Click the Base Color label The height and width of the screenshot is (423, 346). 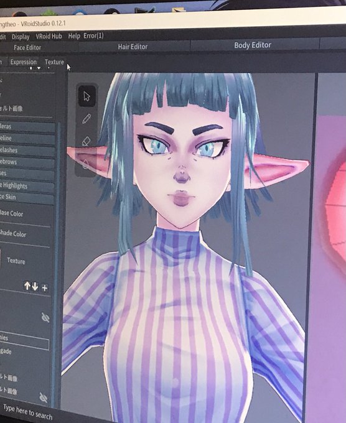[x=11, y=213]
